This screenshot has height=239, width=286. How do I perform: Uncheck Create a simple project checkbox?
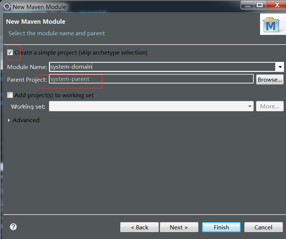click(10, 53)
